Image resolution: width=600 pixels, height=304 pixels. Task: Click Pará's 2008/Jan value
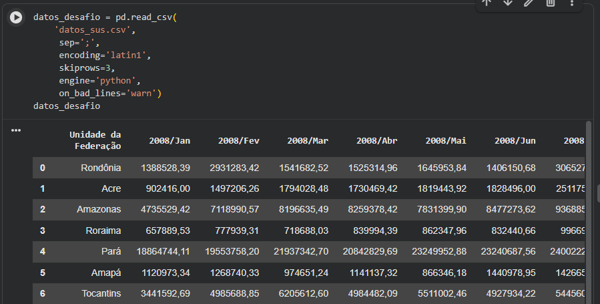pos(165,251)
